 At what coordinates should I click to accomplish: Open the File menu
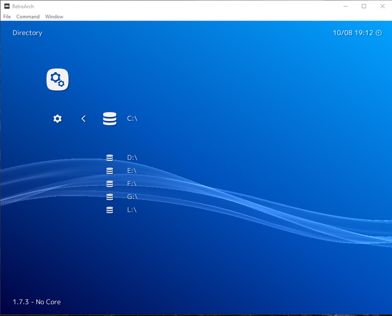click(x=7, y=17)
